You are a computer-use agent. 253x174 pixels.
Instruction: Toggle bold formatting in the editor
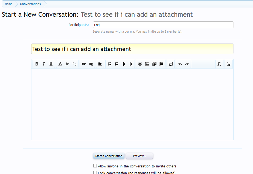[37, 64]
